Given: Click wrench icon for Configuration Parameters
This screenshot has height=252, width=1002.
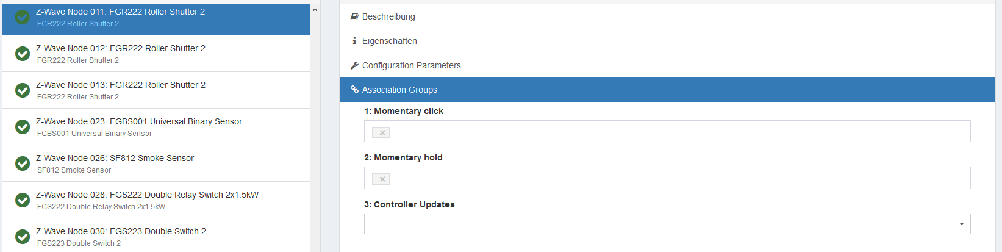Looking at the screenshot, I should pyautogui.click(x=354, y=65).
